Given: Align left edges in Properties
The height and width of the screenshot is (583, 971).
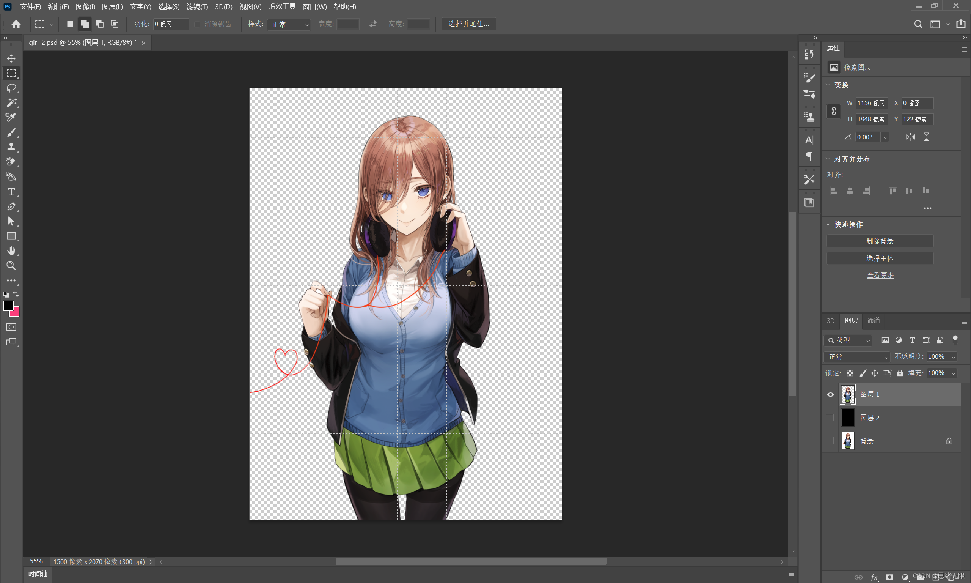Looking at the screenshot, I should point(833,191).
